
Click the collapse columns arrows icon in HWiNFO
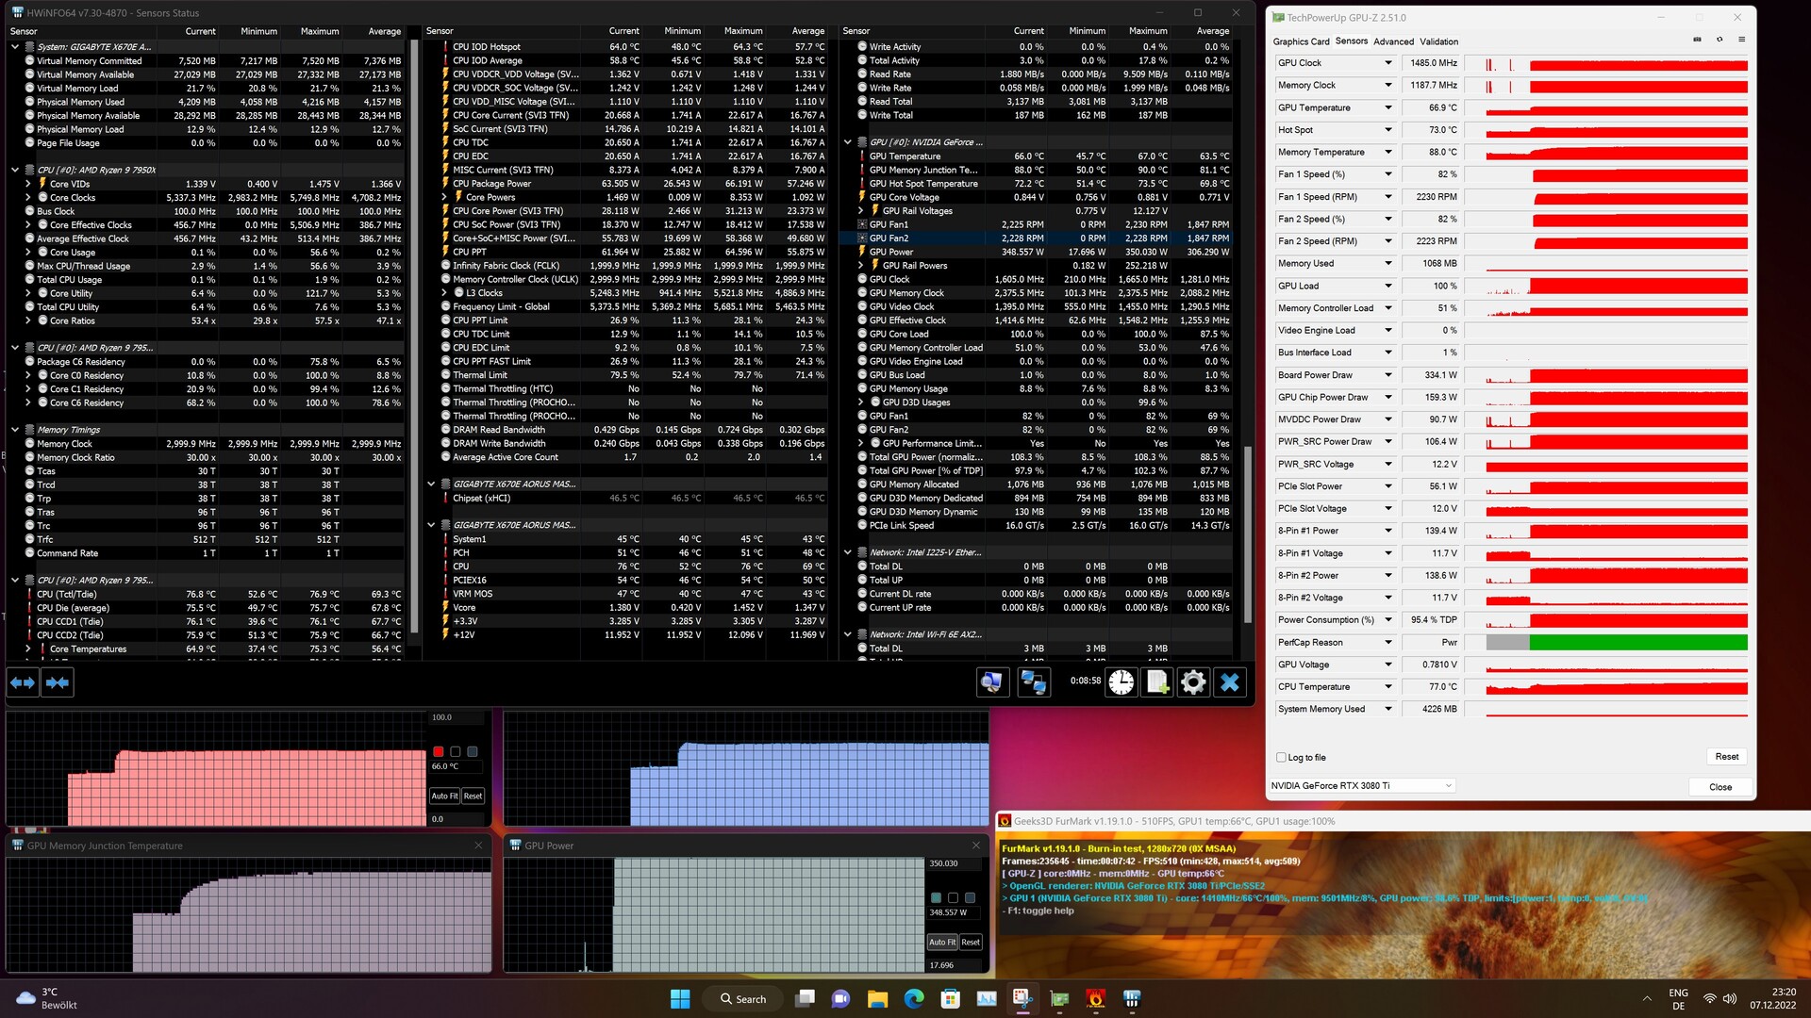(x=58, y=682)
